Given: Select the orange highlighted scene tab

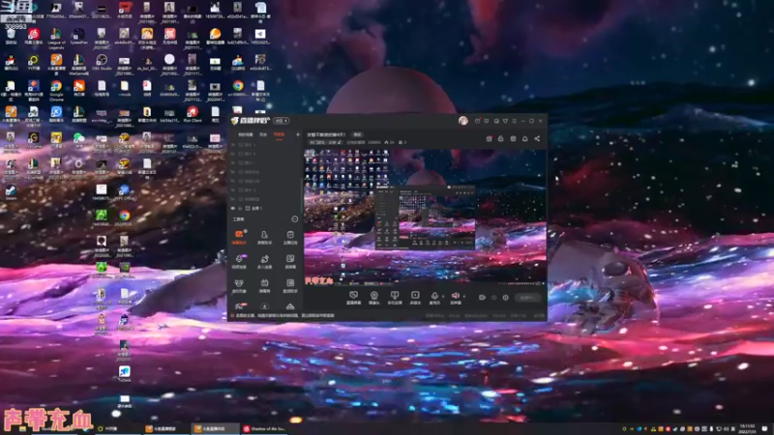Looking at the screenshot, I should 279,134.
